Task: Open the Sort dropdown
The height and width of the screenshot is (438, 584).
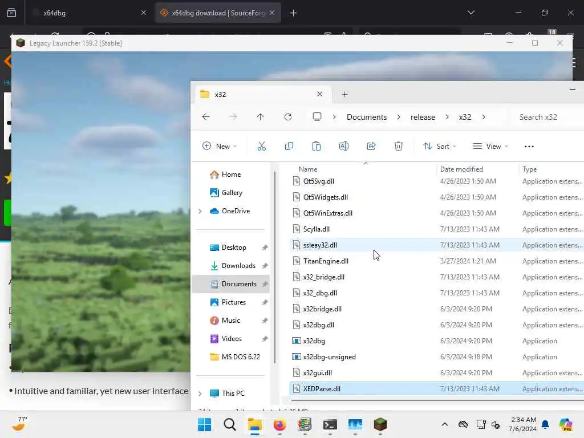Action: (x=440, y=147)
